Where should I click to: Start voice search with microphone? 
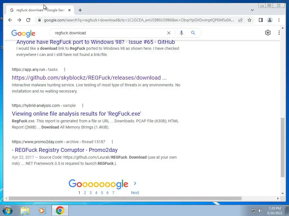tap(181, 33)
